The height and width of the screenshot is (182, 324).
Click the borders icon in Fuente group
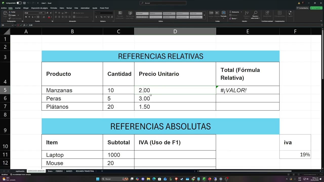(x=38, y=17)
